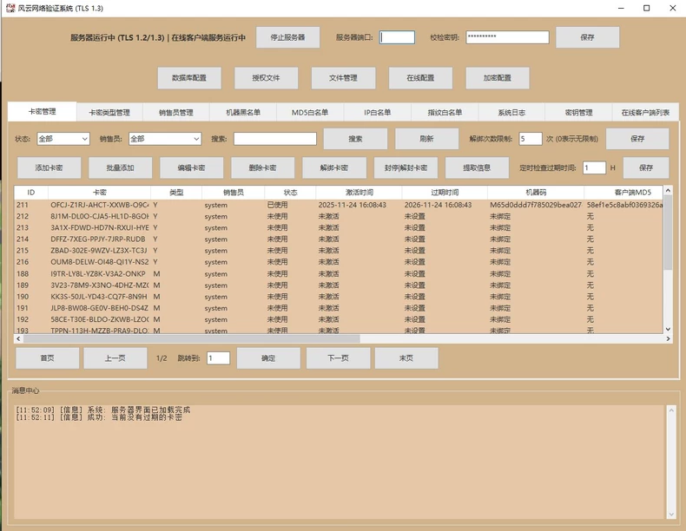Save the 解绑次数限制 setting

coord(637,139)
